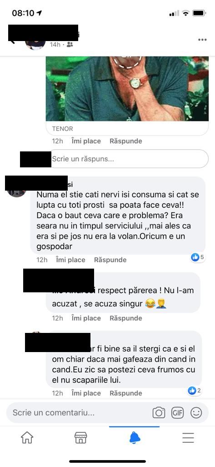Open the Notifications bell tab
This screenshot has height=467, width=215.
[x=135, y=438]
